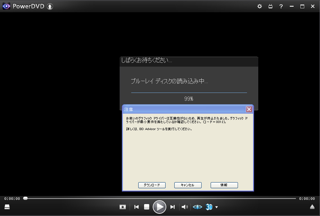320x216 pixels.
Task: Click the PowerDVD logo icon
Action: (6, 6)
